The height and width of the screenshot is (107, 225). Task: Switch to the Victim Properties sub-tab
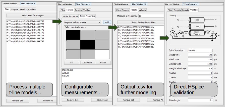pos(70,16)
